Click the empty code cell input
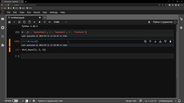 click(x=97, y=56)
